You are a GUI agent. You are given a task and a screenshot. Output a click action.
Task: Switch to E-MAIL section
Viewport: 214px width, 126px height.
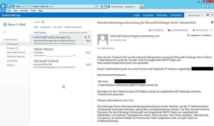tap(137, 15)
